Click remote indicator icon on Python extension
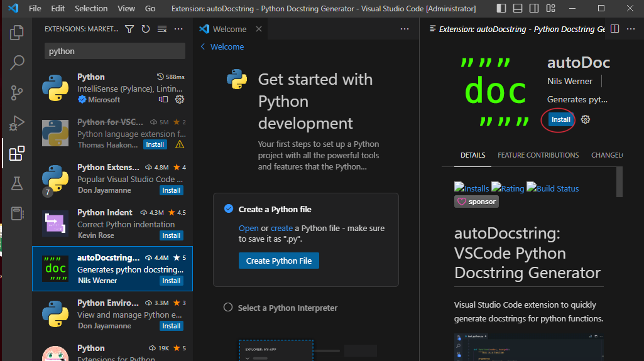This screenshot has width=644, height=361. tap(163, 99)
